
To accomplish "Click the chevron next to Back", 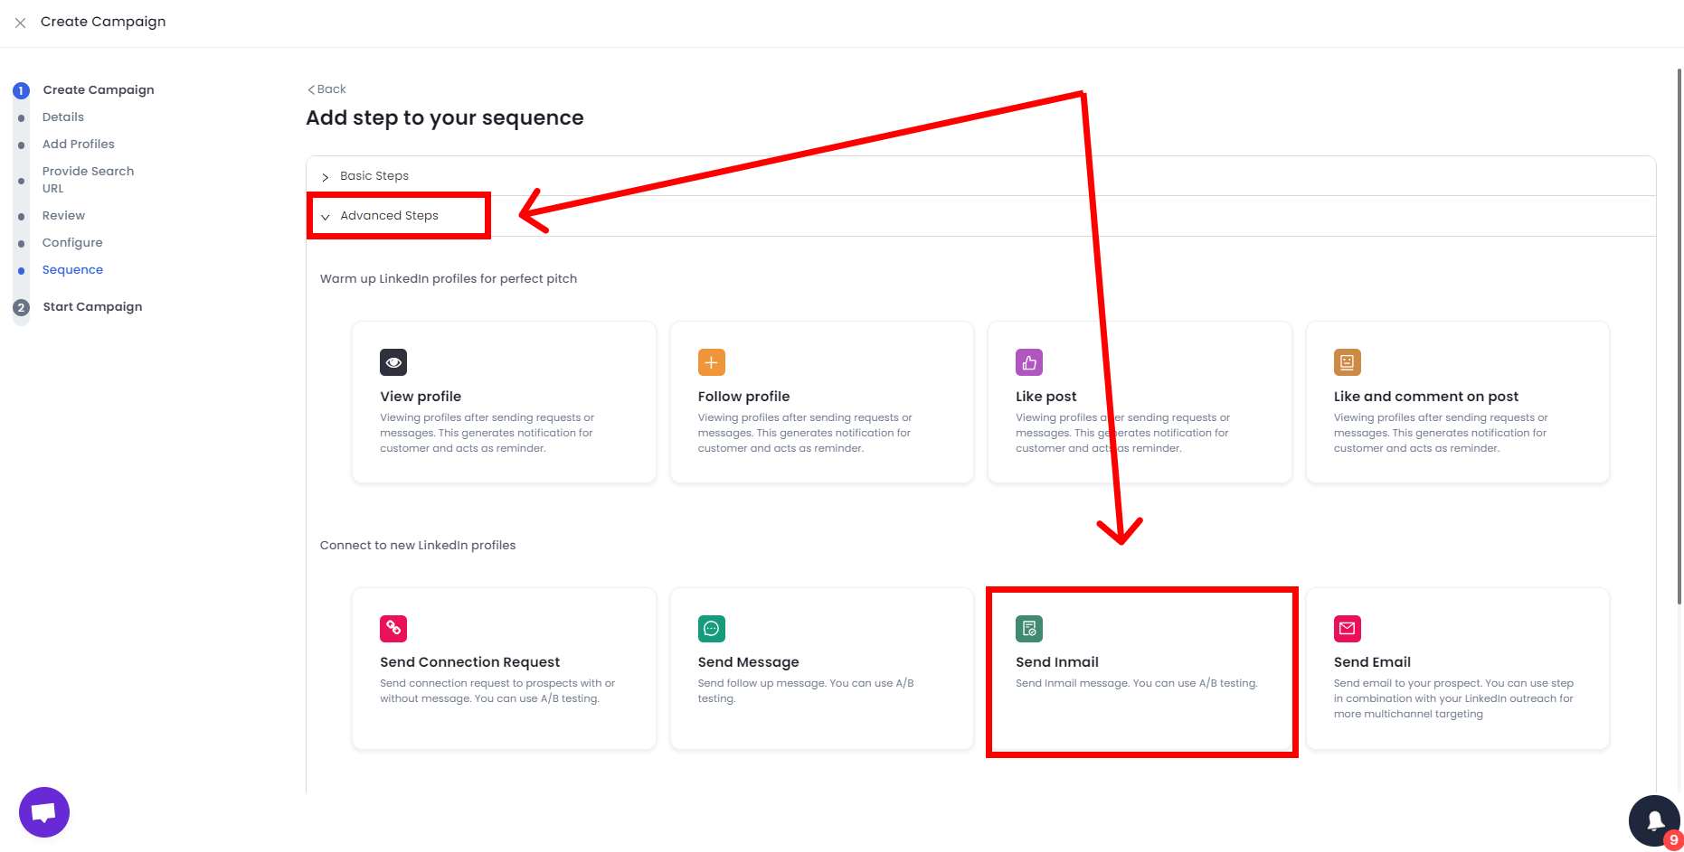I will [x=311, y=89].
